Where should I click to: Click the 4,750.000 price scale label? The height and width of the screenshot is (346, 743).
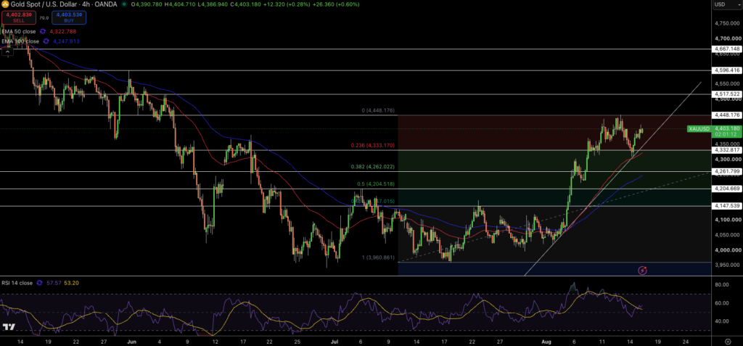tap(726, 23)
